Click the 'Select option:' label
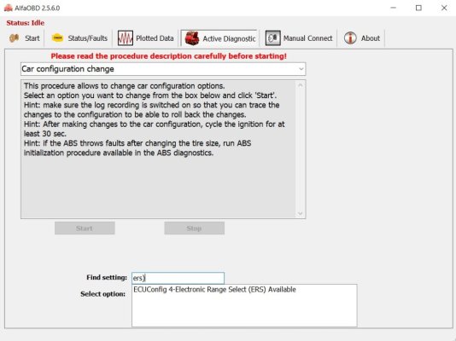The width and height of the screenshot is (456, 341). tap(103, 294)
